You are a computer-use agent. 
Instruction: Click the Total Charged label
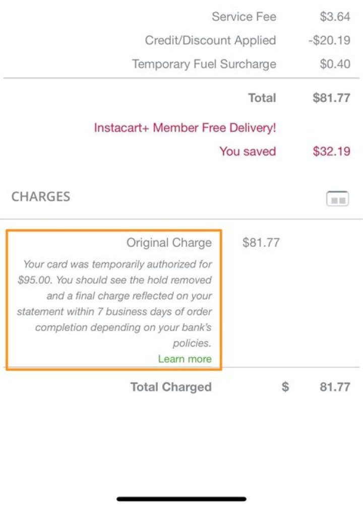[171, 387]
